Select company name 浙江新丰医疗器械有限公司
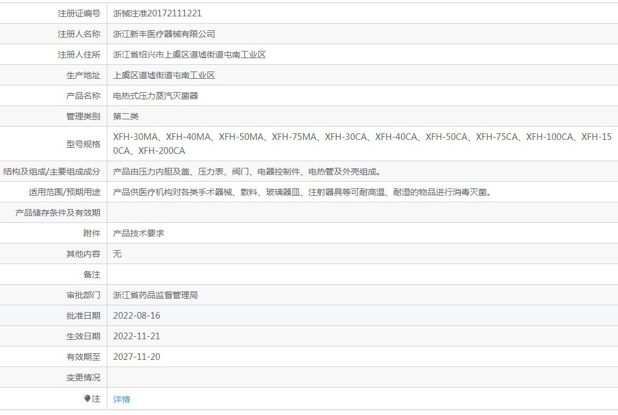Screen dimensions: 618x415 click(164, 34)
